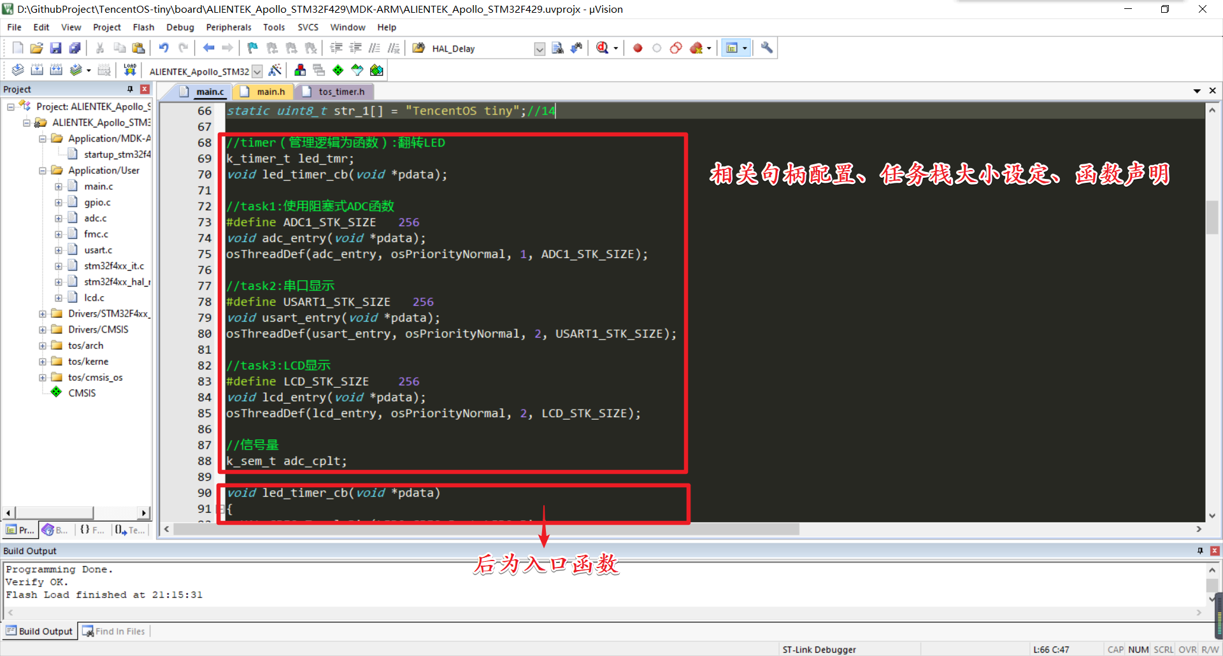Open the window view dropdown arrow
The image size is (1223, 656).
(745, 48)
